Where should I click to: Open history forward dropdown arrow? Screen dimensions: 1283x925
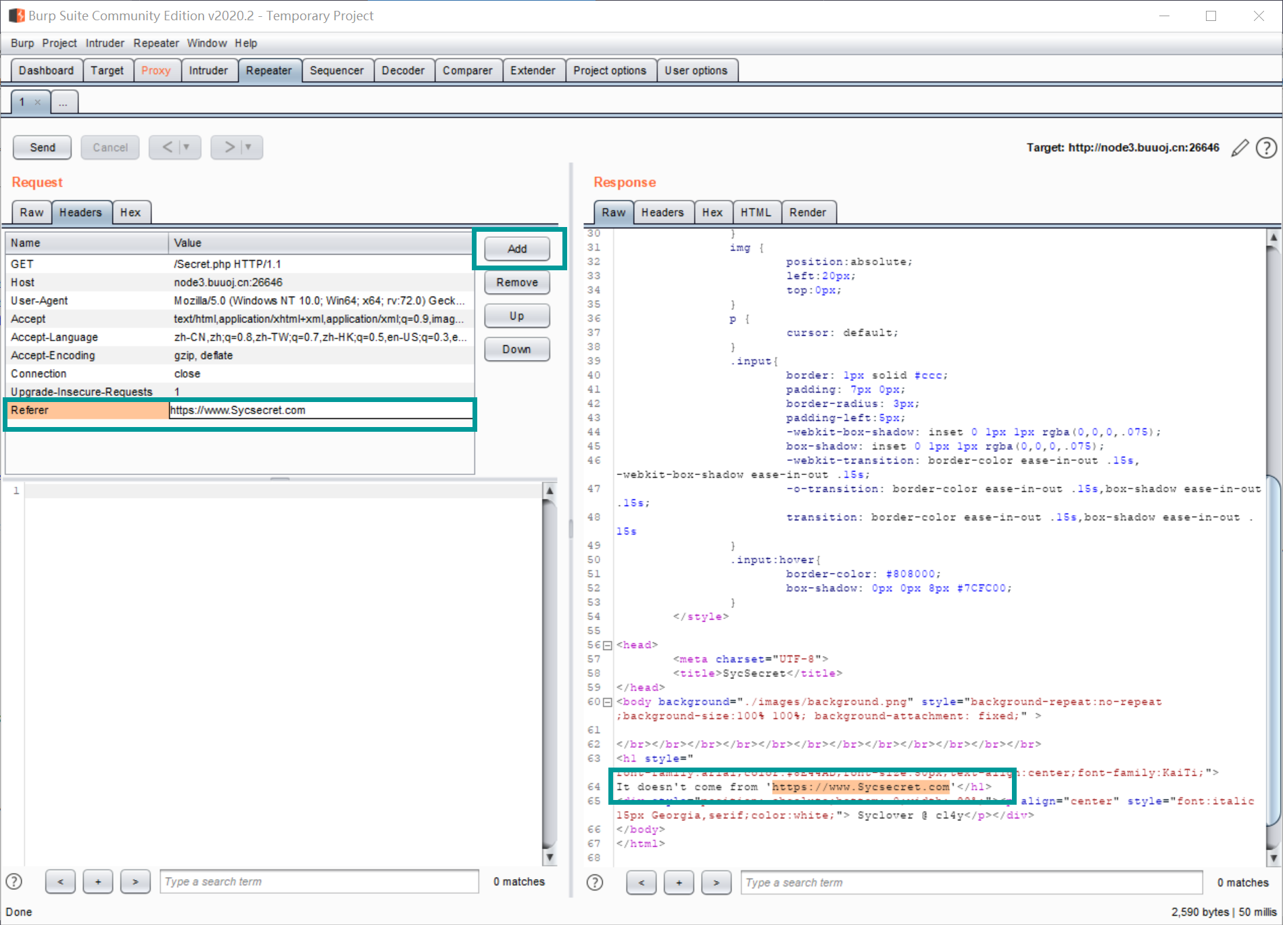248,147
